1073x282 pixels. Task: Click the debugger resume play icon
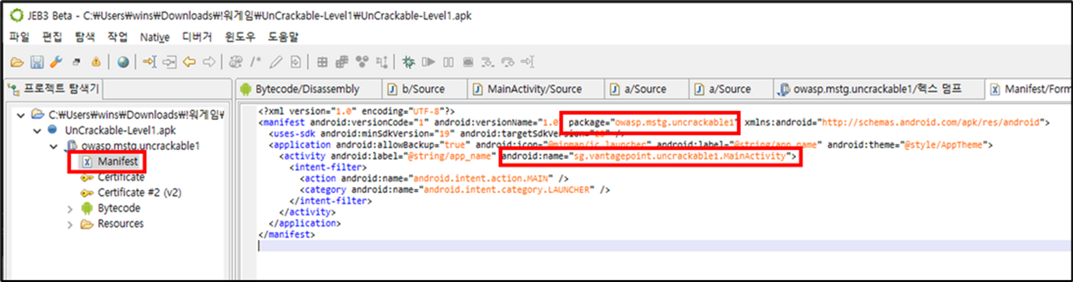pos(428,62)
